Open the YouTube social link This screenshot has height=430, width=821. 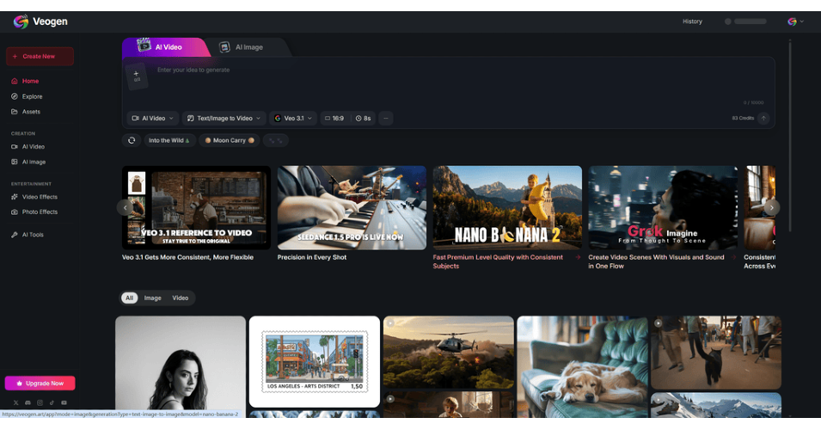click(64, 402)
